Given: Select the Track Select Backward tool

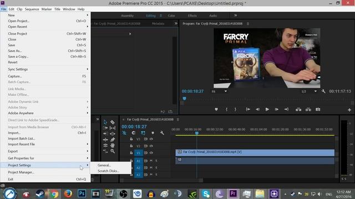Looking at the screenshot, I should click(105, 134).
